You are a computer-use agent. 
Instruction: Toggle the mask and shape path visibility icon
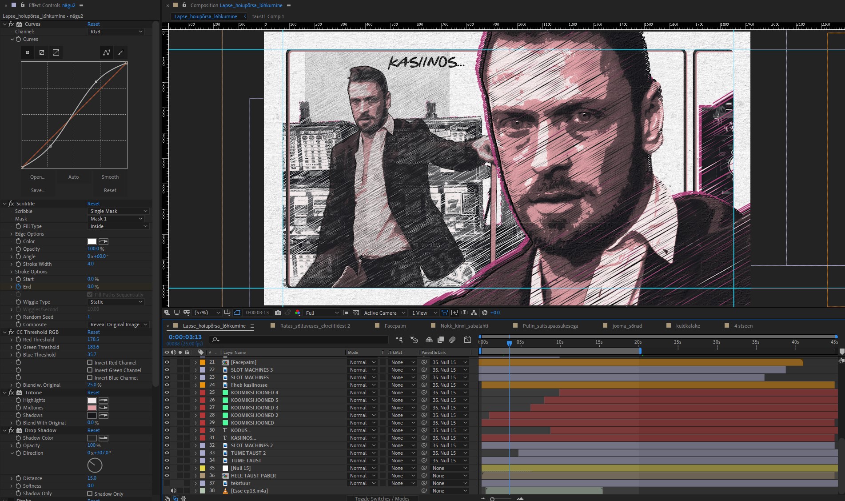pyautogui.click(x=237, y=313)
